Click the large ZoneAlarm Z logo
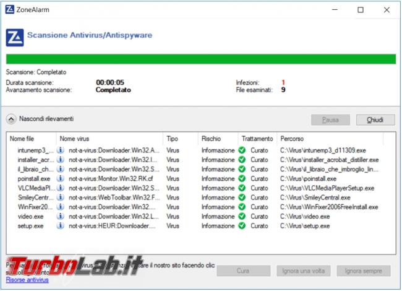 click(x=15, y=38)
